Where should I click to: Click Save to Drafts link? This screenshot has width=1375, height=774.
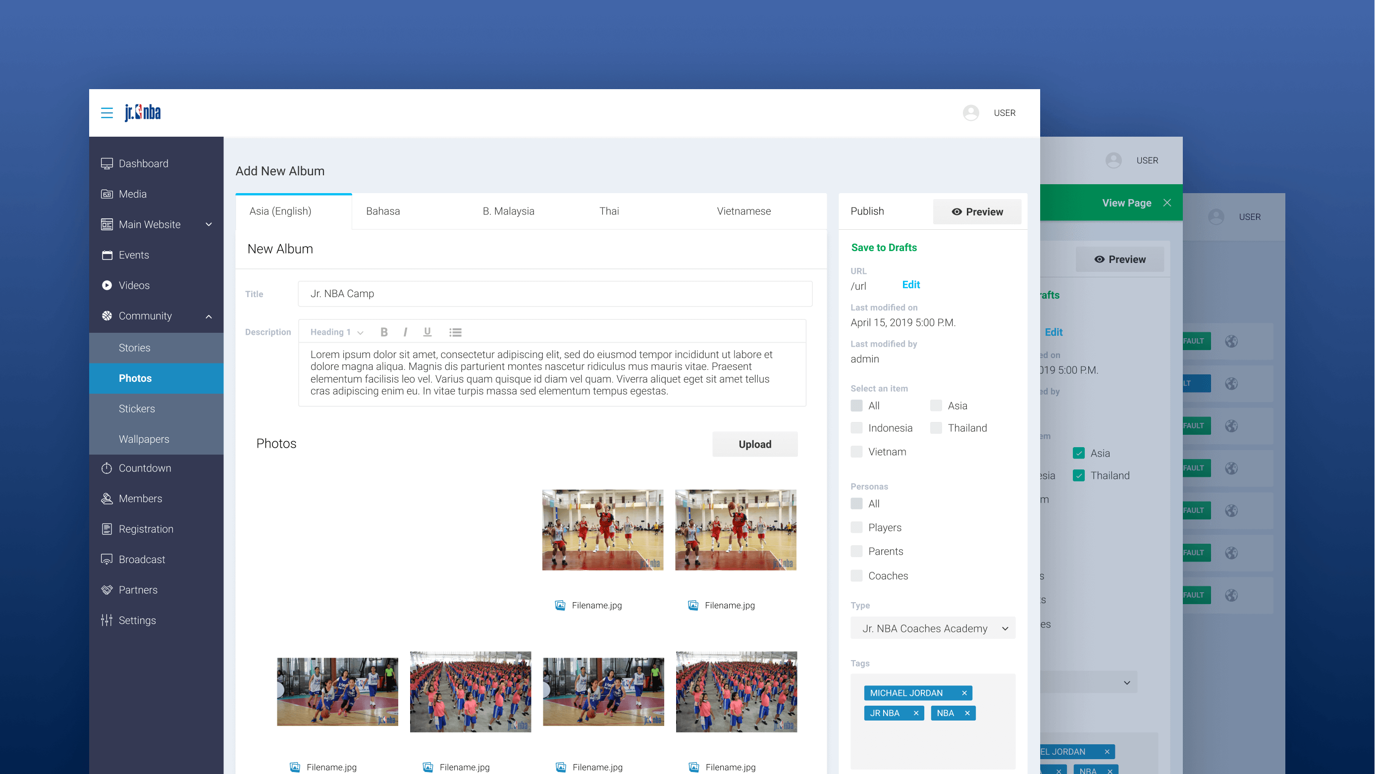[x=883, y=247]
